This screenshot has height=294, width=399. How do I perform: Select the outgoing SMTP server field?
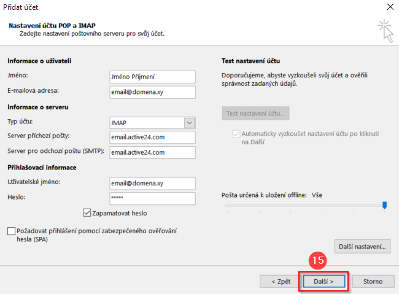click(x=151, y=152)
